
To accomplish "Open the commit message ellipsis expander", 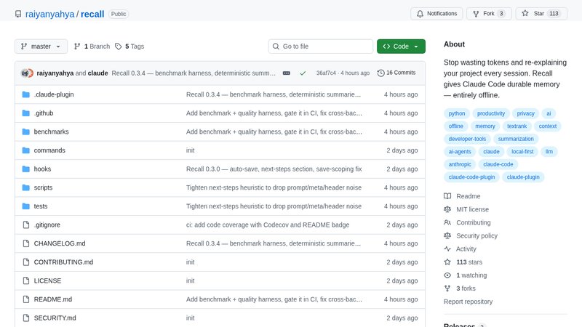I will (286, 73).
